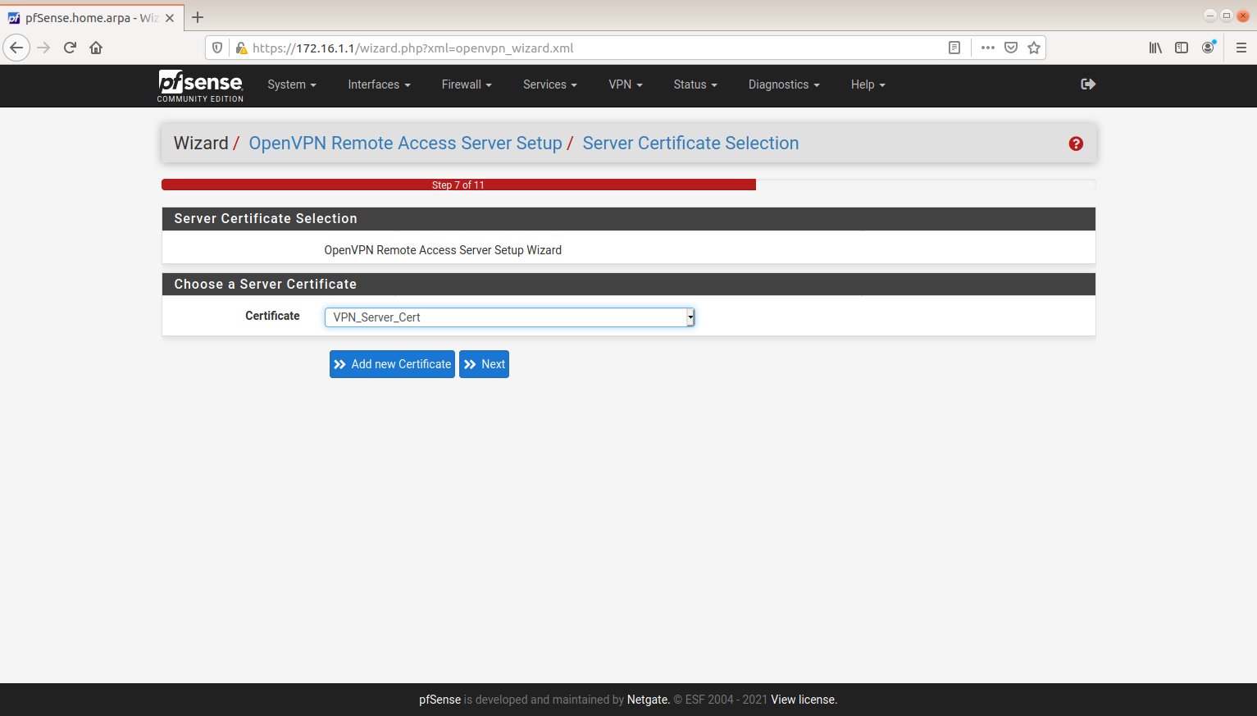Reload the current page
The width and height of the screenshot is (1257, 716).
tap(70, 48)
